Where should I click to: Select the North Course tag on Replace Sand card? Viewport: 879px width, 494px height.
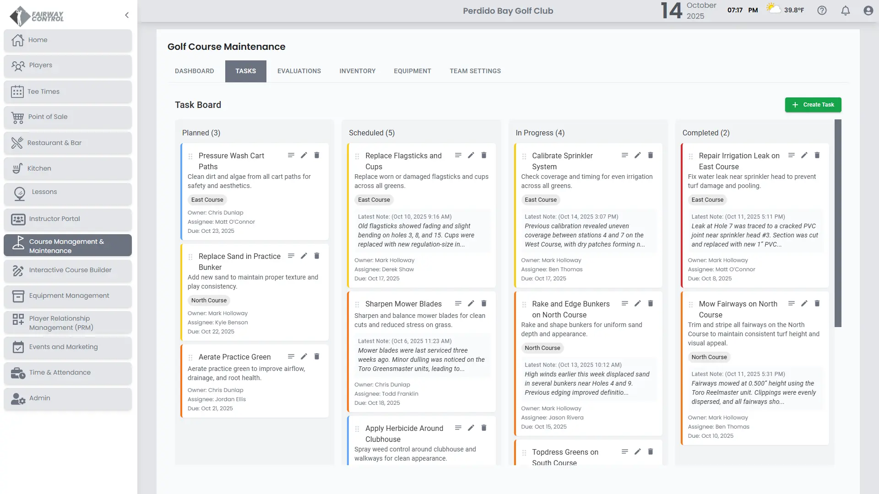(209, 301)
